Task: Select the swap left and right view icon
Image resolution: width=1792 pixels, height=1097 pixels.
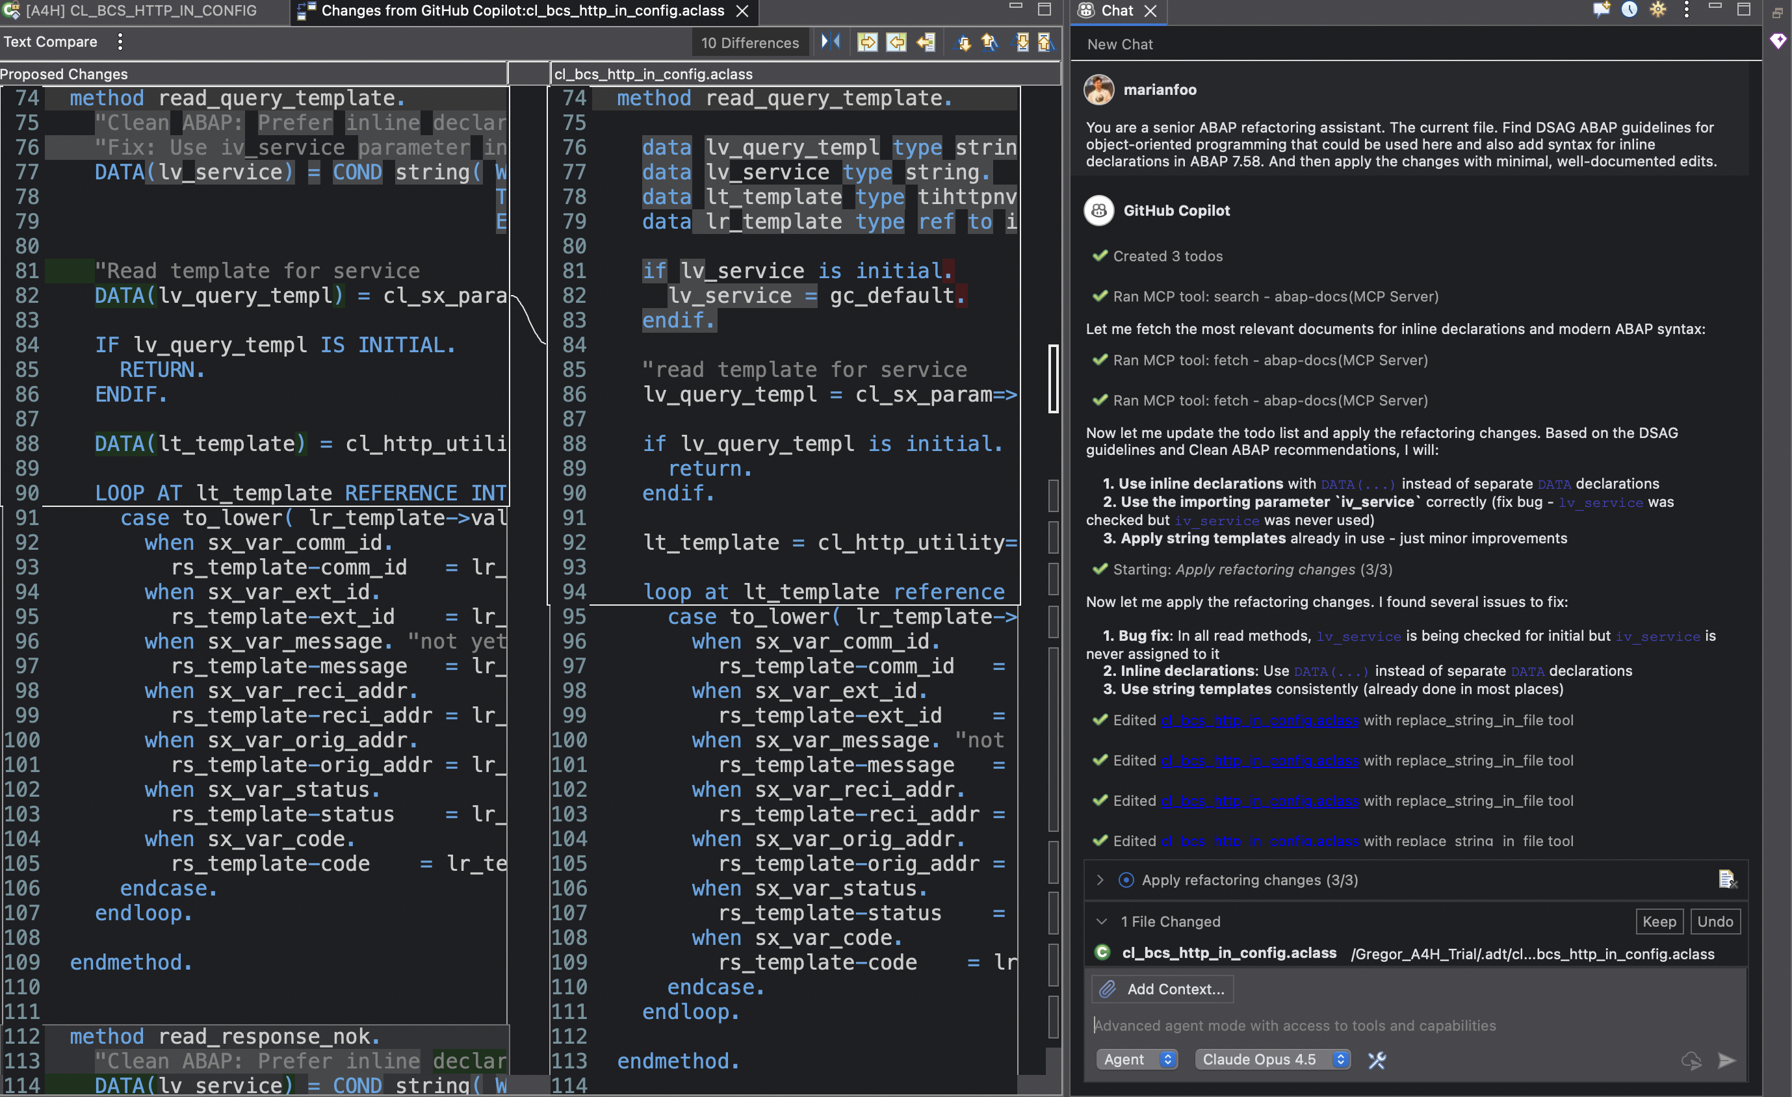Action: pyautogui.click(x=831, y=42)
